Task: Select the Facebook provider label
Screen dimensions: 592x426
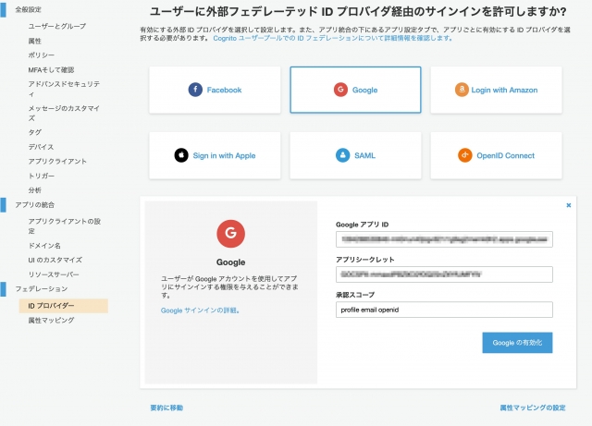Action: 224,91
